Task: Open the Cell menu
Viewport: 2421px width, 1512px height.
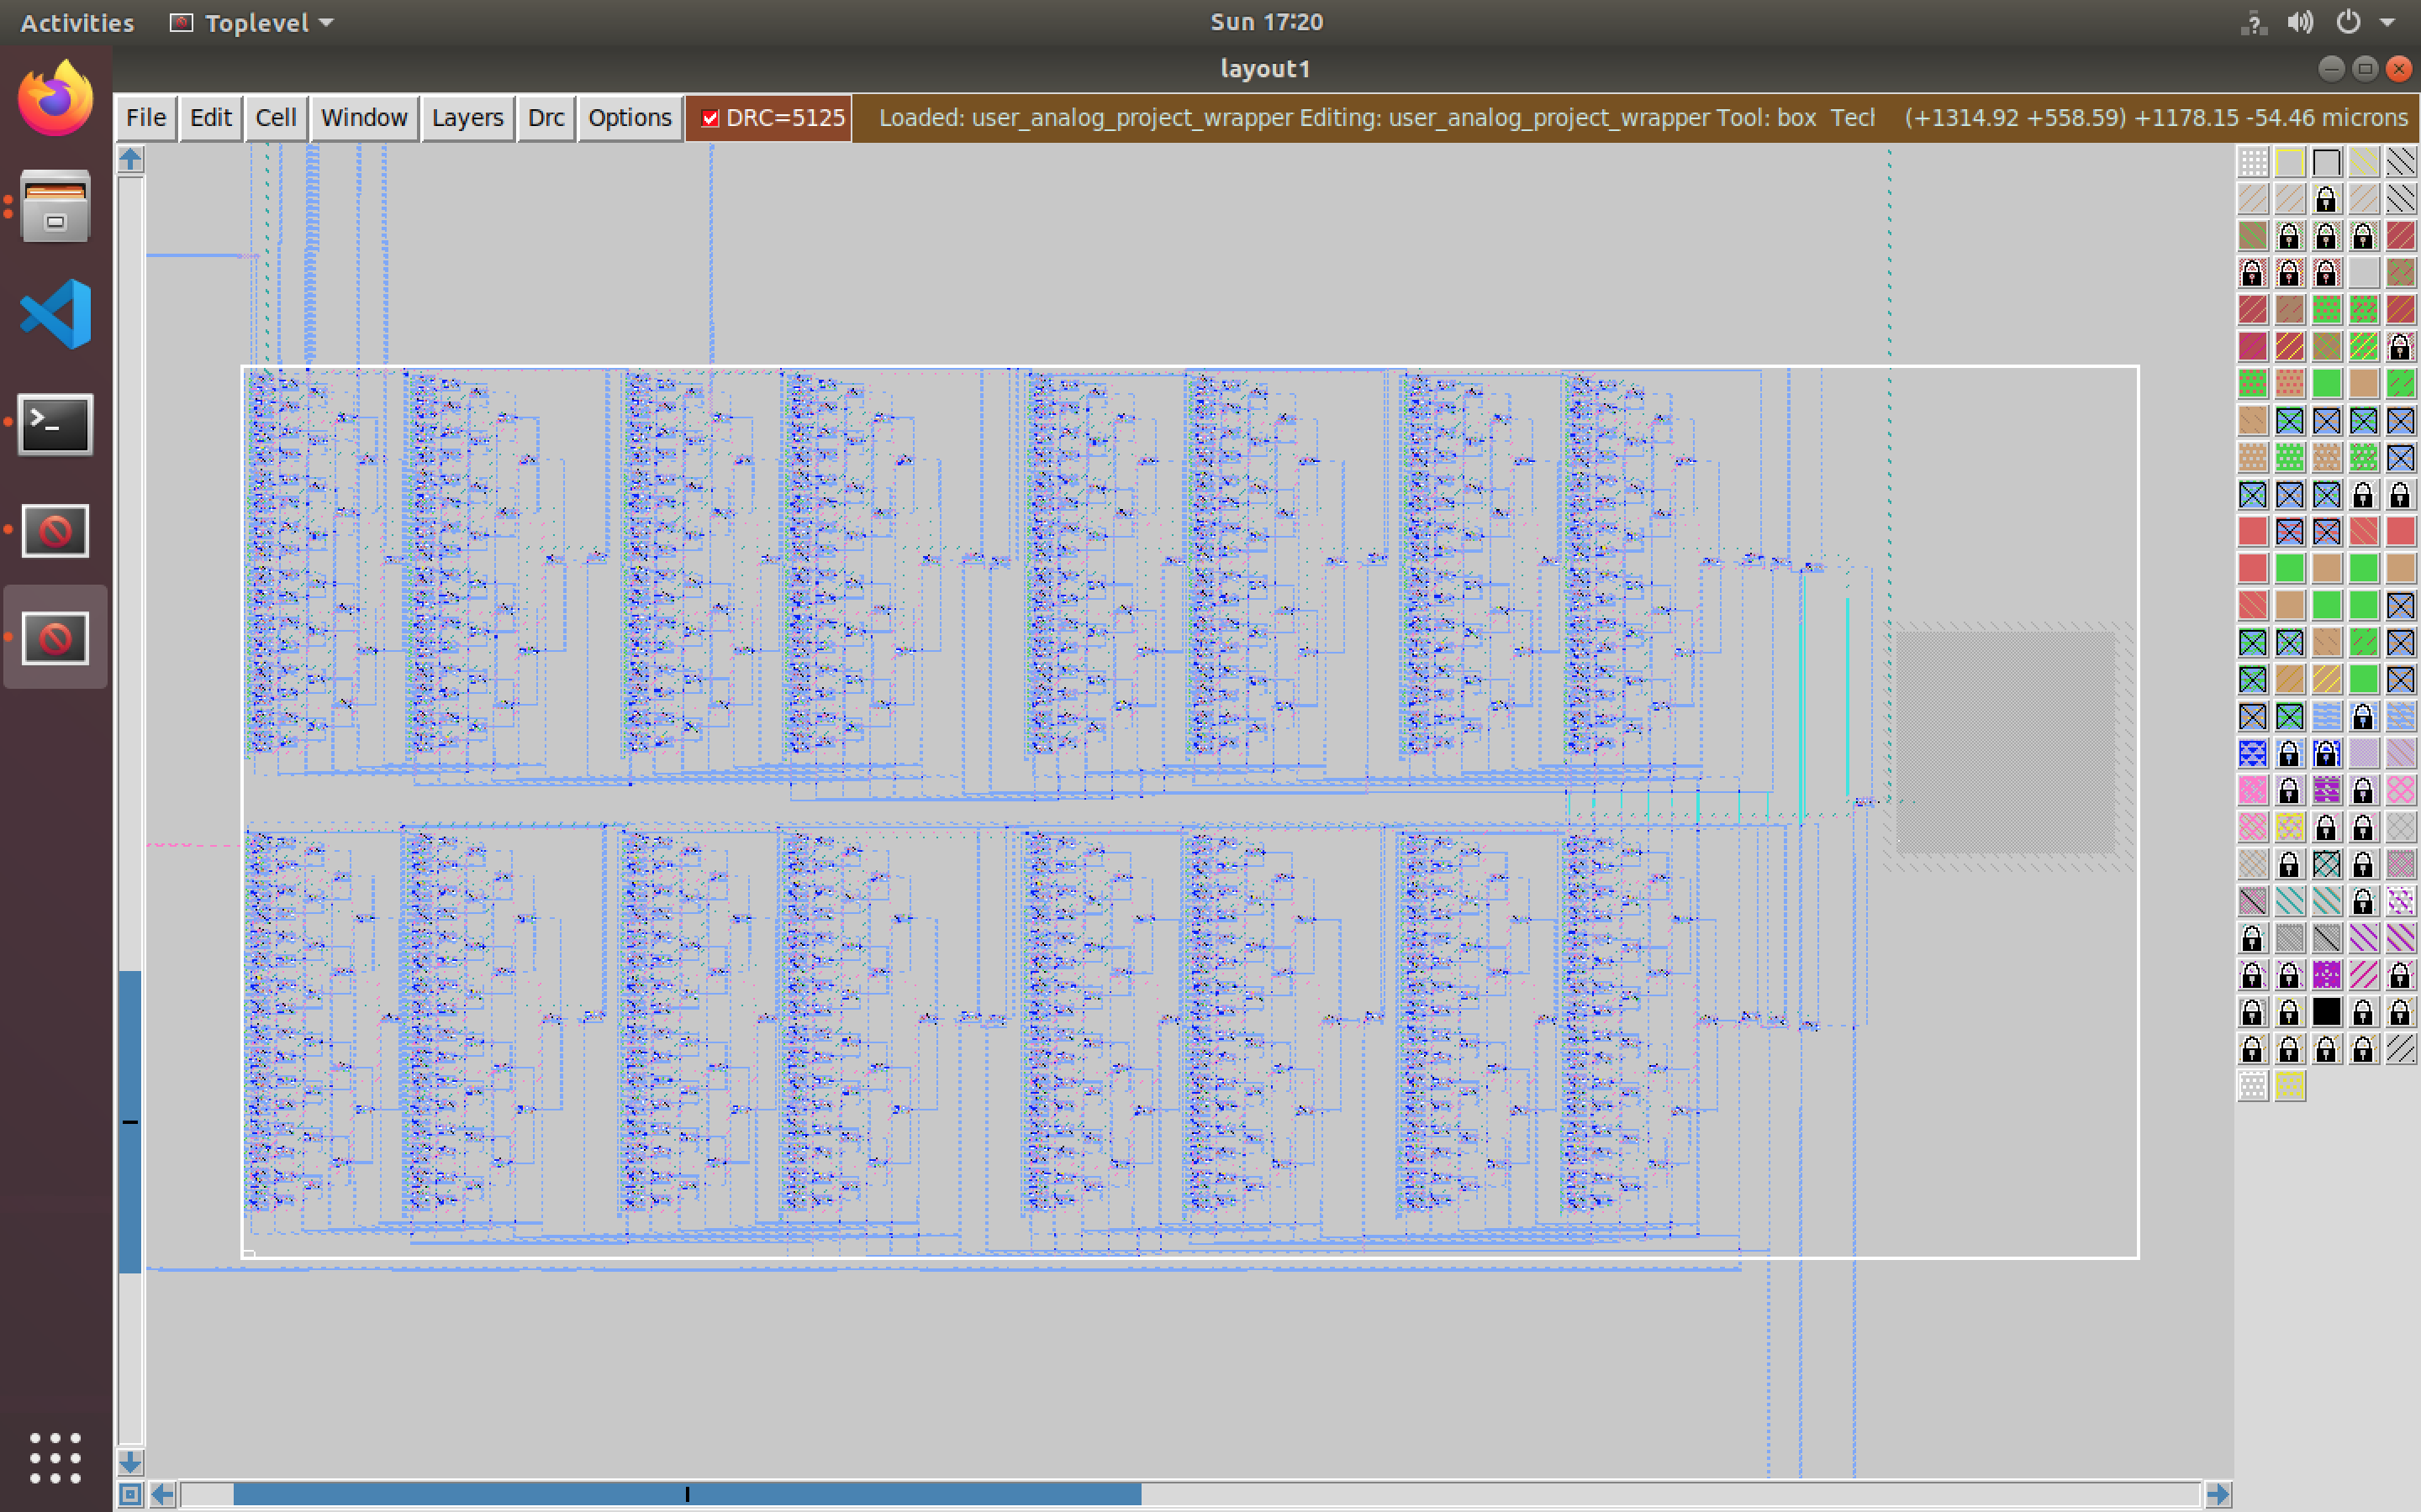Action: tap(275, 118)
